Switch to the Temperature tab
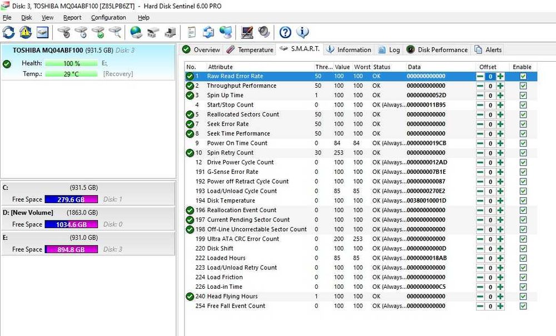The width and height of the screenshot is (556, 336). pos(250,49)
